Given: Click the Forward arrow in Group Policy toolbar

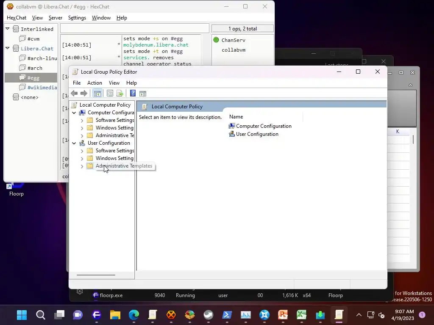Looking at the screenshot, I should pos(83,94).
